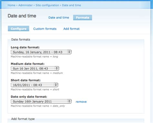Open the Add format sub-tab
The image size is (153, 123).
(x=71, y=29)
